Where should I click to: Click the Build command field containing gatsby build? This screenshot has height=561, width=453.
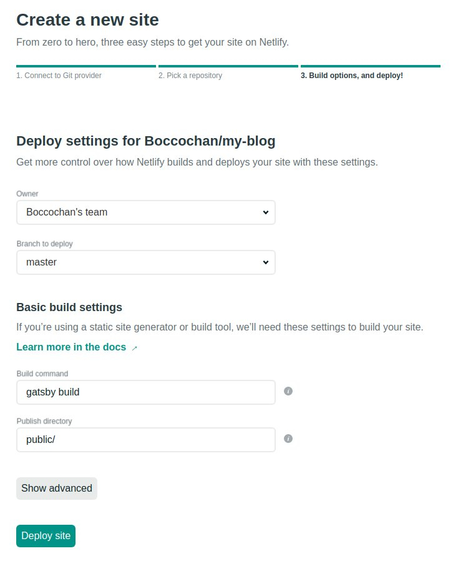point(146,392)
